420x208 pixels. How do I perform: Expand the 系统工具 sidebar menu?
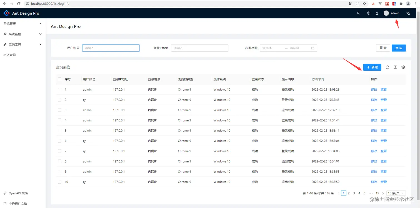click(23, 44)
